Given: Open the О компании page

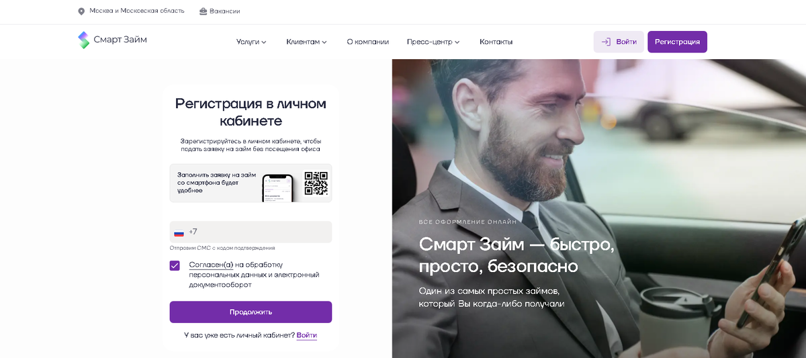Looking at the screenshot, I should click(367, 42).
